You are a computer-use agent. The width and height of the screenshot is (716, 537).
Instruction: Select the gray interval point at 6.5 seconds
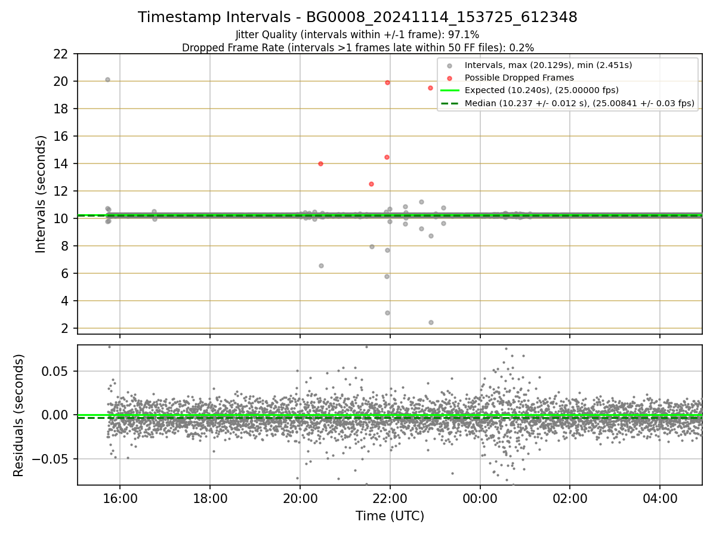[x=321, y=266]
